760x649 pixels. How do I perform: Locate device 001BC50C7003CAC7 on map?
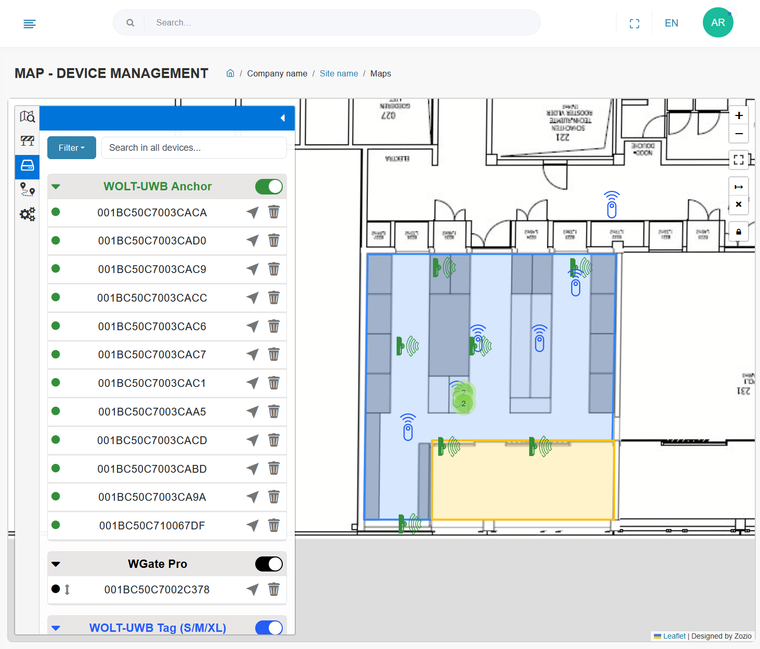(253, 355)
